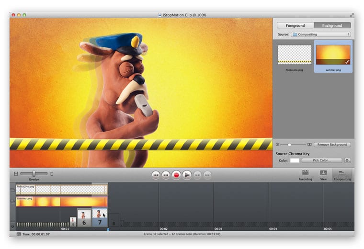The image size is (364, 249).
Task: Open the Recording panel
Action: point(305,175)
